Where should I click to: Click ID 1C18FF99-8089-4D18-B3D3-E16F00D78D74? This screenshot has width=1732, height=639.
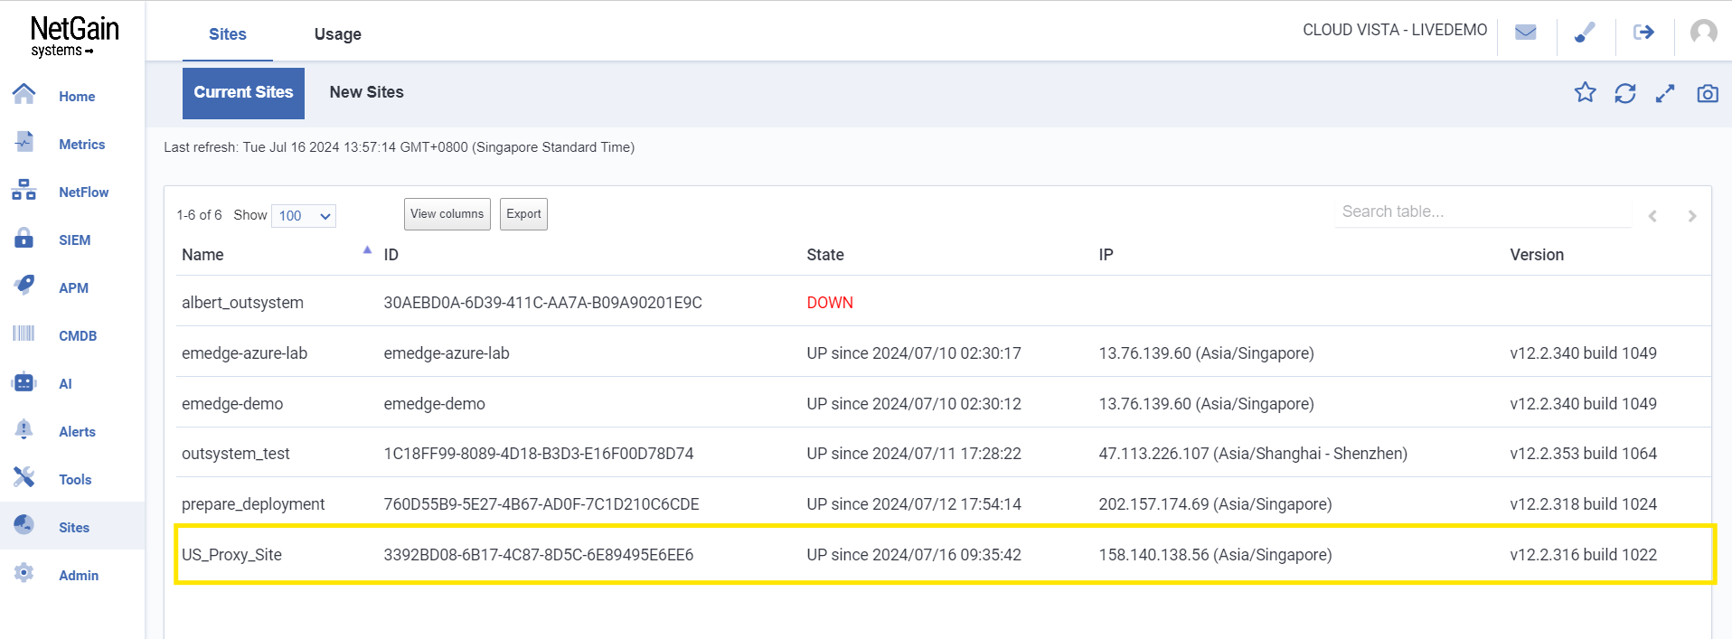[x=539, y=454]
